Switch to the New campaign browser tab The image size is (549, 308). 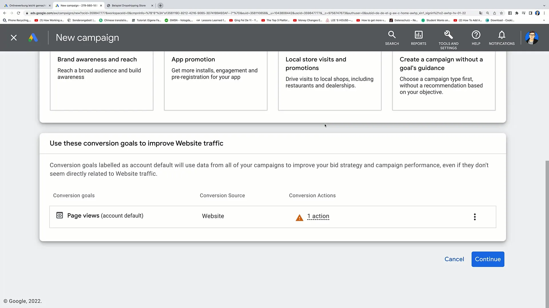click(x=77, y=5)
